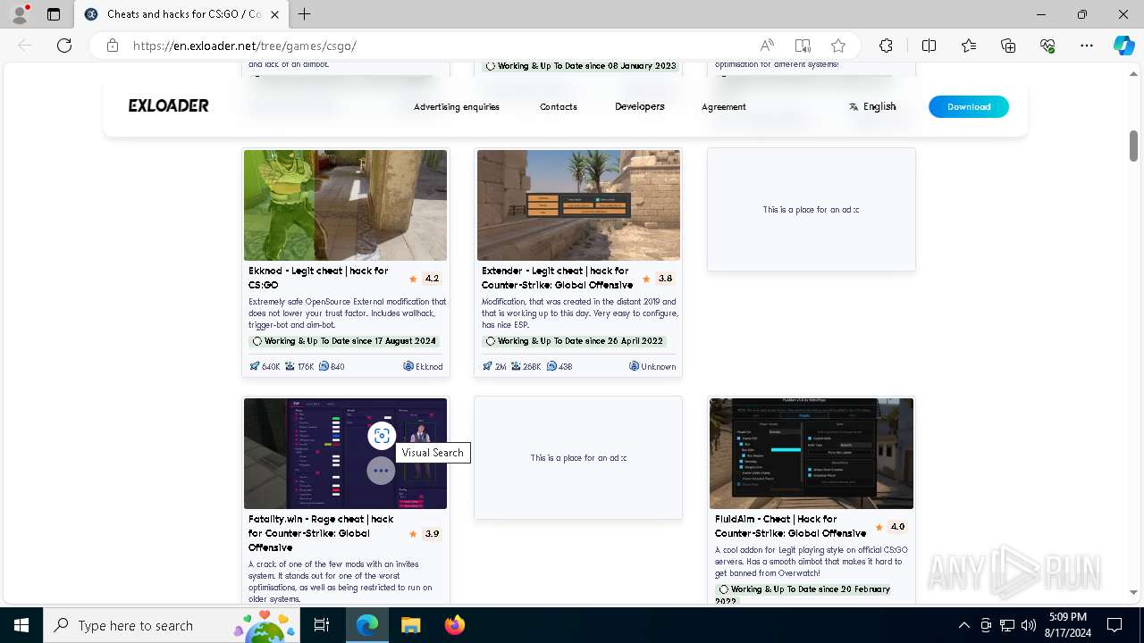Open FluidAim - Cheat title link
The width and height of the screenshot is (1144, 643).
click(790, 526)
